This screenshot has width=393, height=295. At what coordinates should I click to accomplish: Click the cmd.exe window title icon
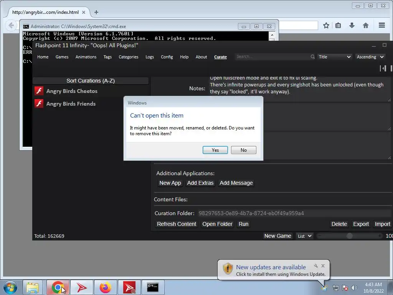point(26,27)
